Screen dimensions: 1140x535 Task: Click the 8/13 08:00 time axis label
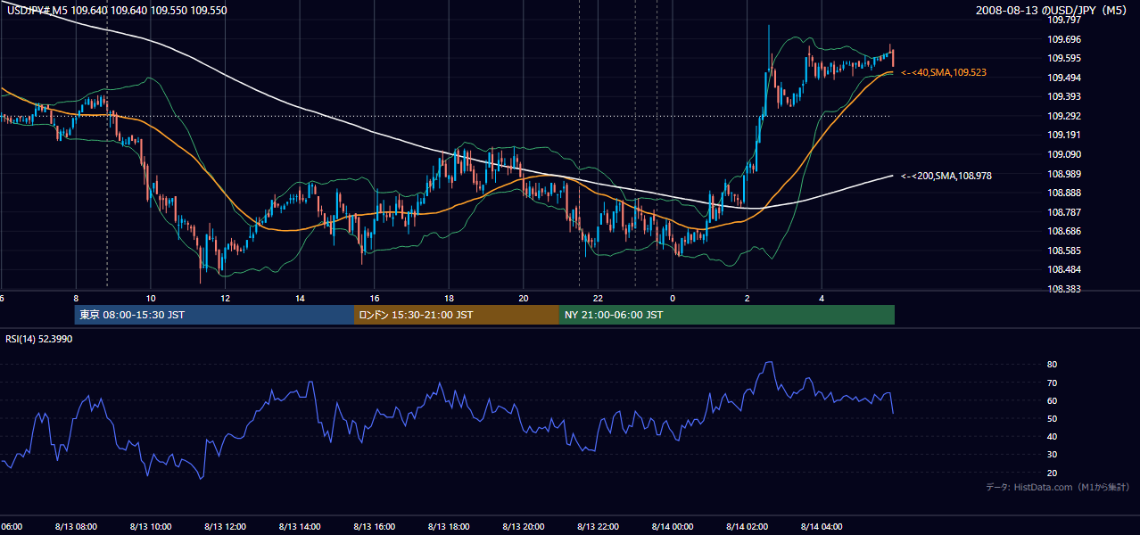(x=76, y=527)
